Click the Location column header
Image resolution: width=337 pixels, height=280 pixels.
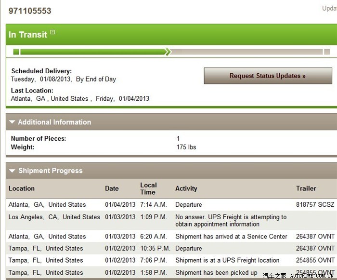coord(22,188)
